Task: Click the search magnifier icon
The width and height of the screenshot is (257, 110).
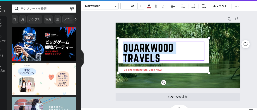Action: [16, 9]
